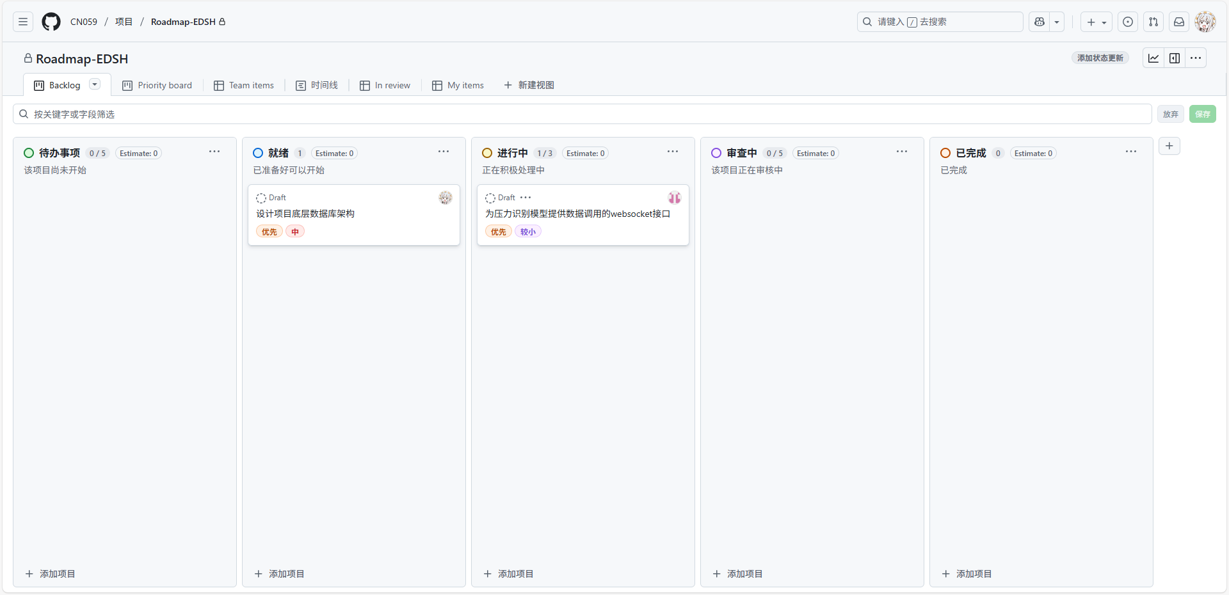Click the 保存 save button

1203,114
